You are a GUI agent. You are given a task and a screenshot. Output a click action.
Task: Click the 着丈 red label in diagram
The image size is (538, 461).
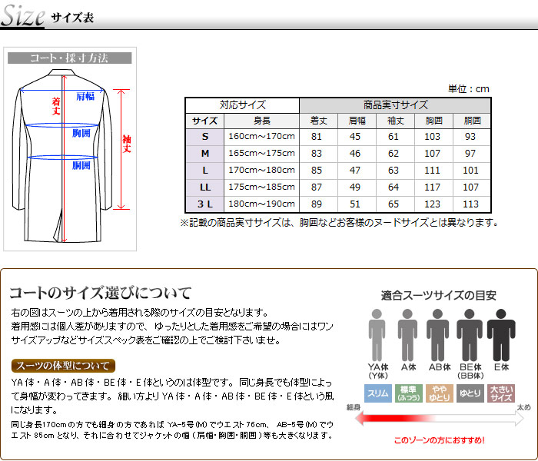pos(56,106)
